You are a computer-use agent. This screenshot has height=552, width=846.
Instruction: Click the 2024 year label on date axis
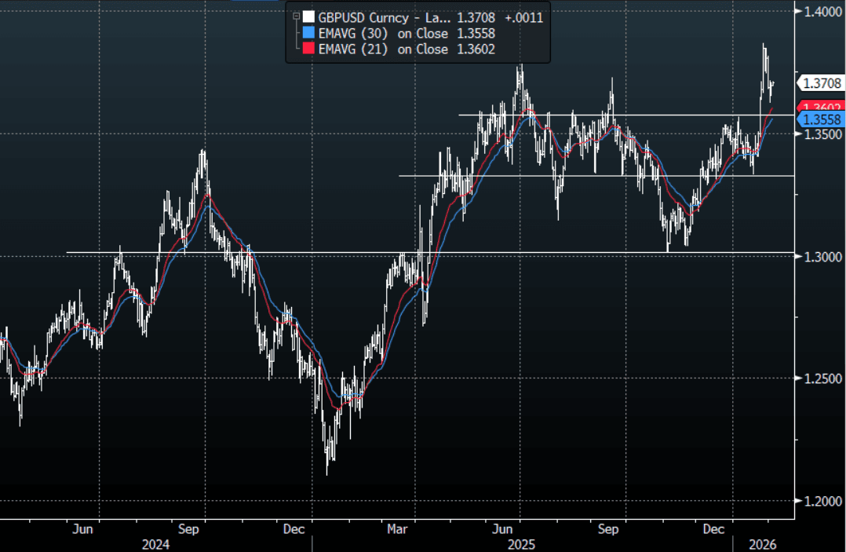point(155,543)
